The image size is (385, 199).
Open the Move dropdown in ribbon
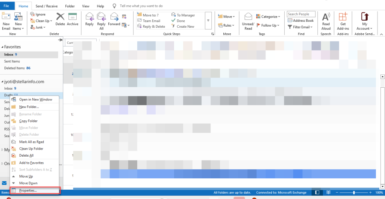click(226, 16)
